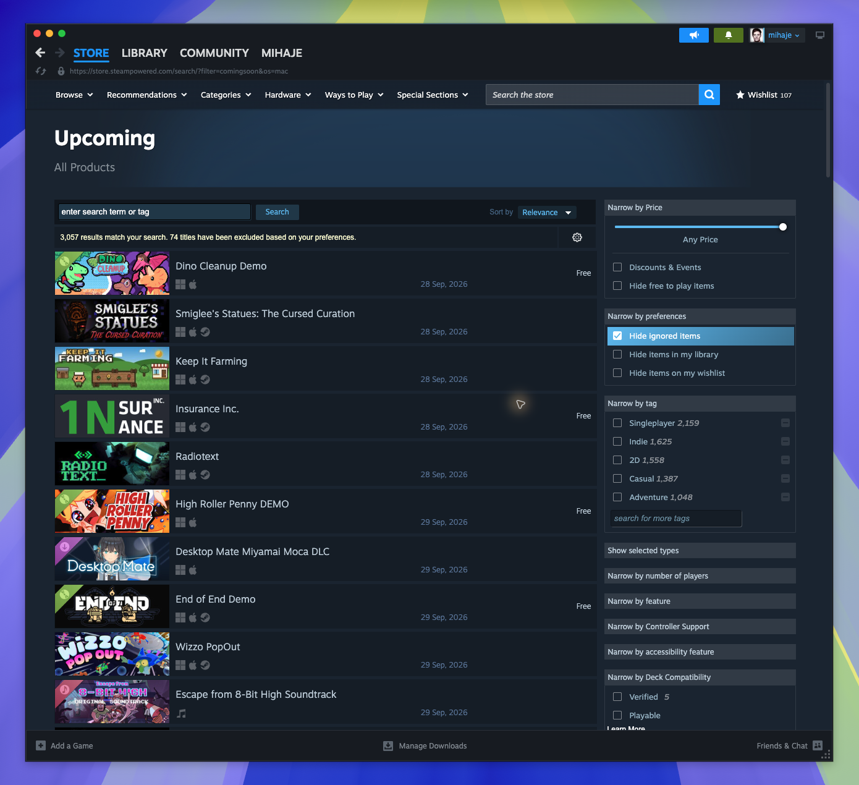Click the price range slider handle
Image resolution: width=859 pixels, height=785 pixels.
[x=783, y=227]
